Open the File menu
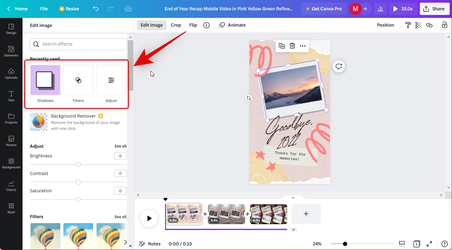Viewport: 452px width, 250px height. (x=44, y=9)
